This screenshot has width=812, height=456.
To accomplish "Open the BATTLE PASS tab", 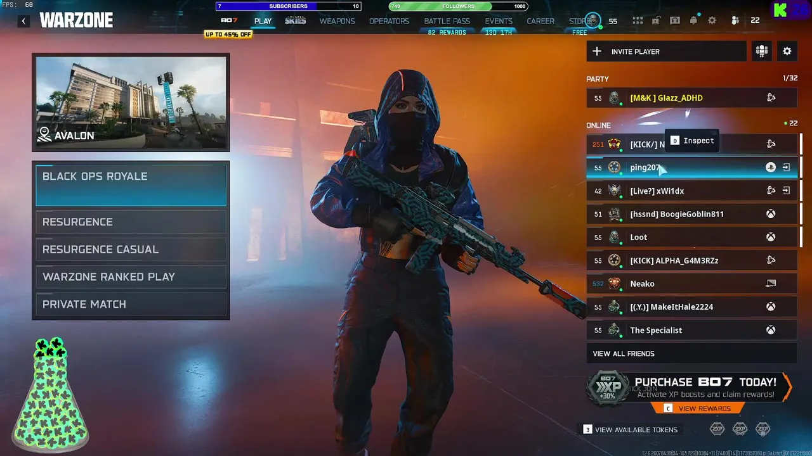I will (447, 21).
